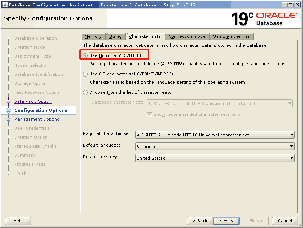Image resolution: width=303 pixels, height=228 pixels.
Task: Click the disabled Finish button
Action: (x=256, y=221)
